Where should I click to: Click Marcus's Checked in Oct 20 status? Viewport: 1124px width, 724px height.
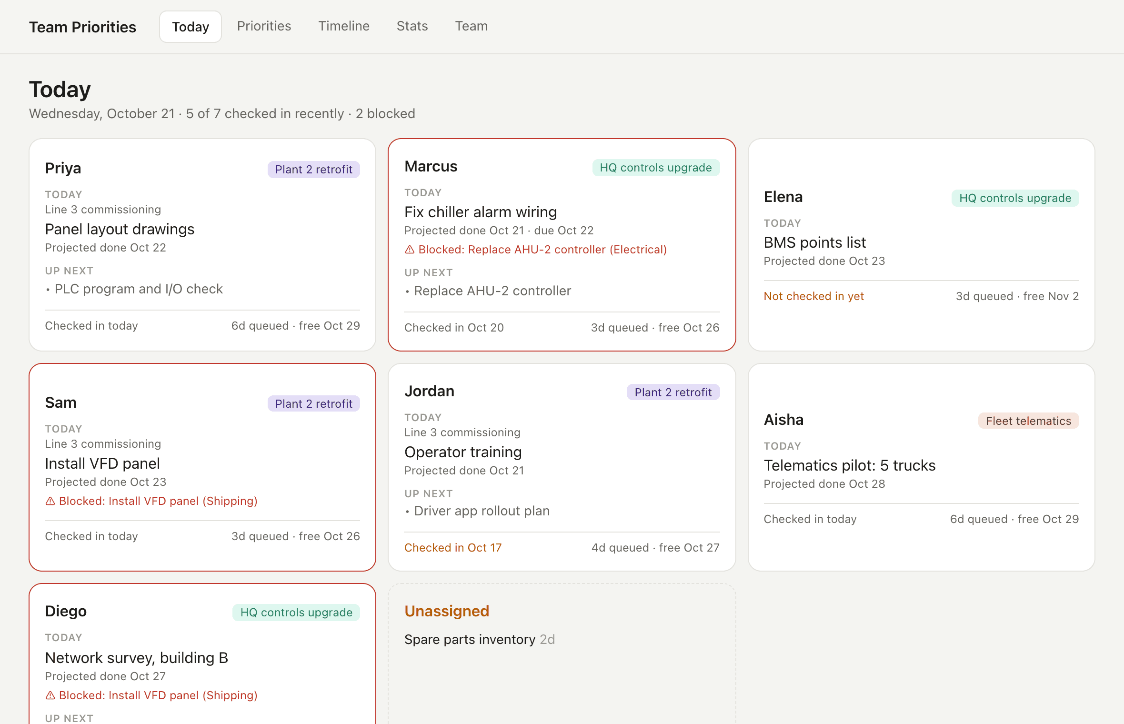pos(454,328)
